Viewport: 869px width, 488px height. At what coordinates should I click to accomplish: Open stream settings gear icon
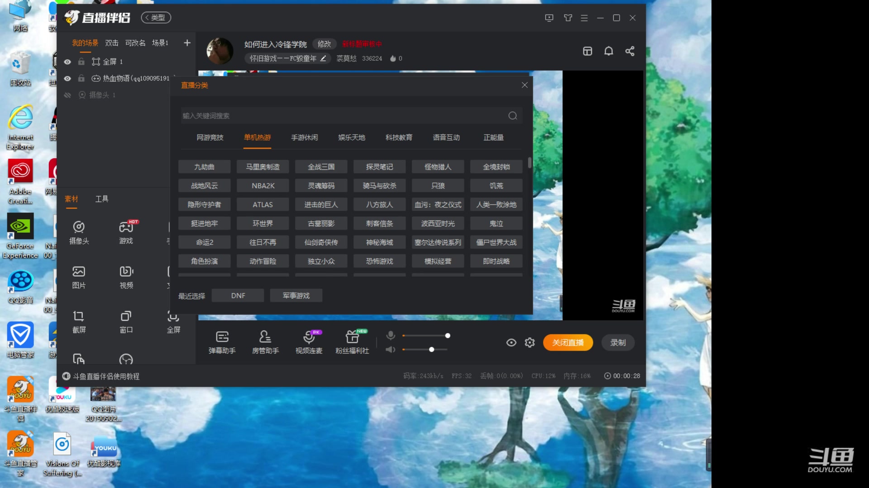530,343
